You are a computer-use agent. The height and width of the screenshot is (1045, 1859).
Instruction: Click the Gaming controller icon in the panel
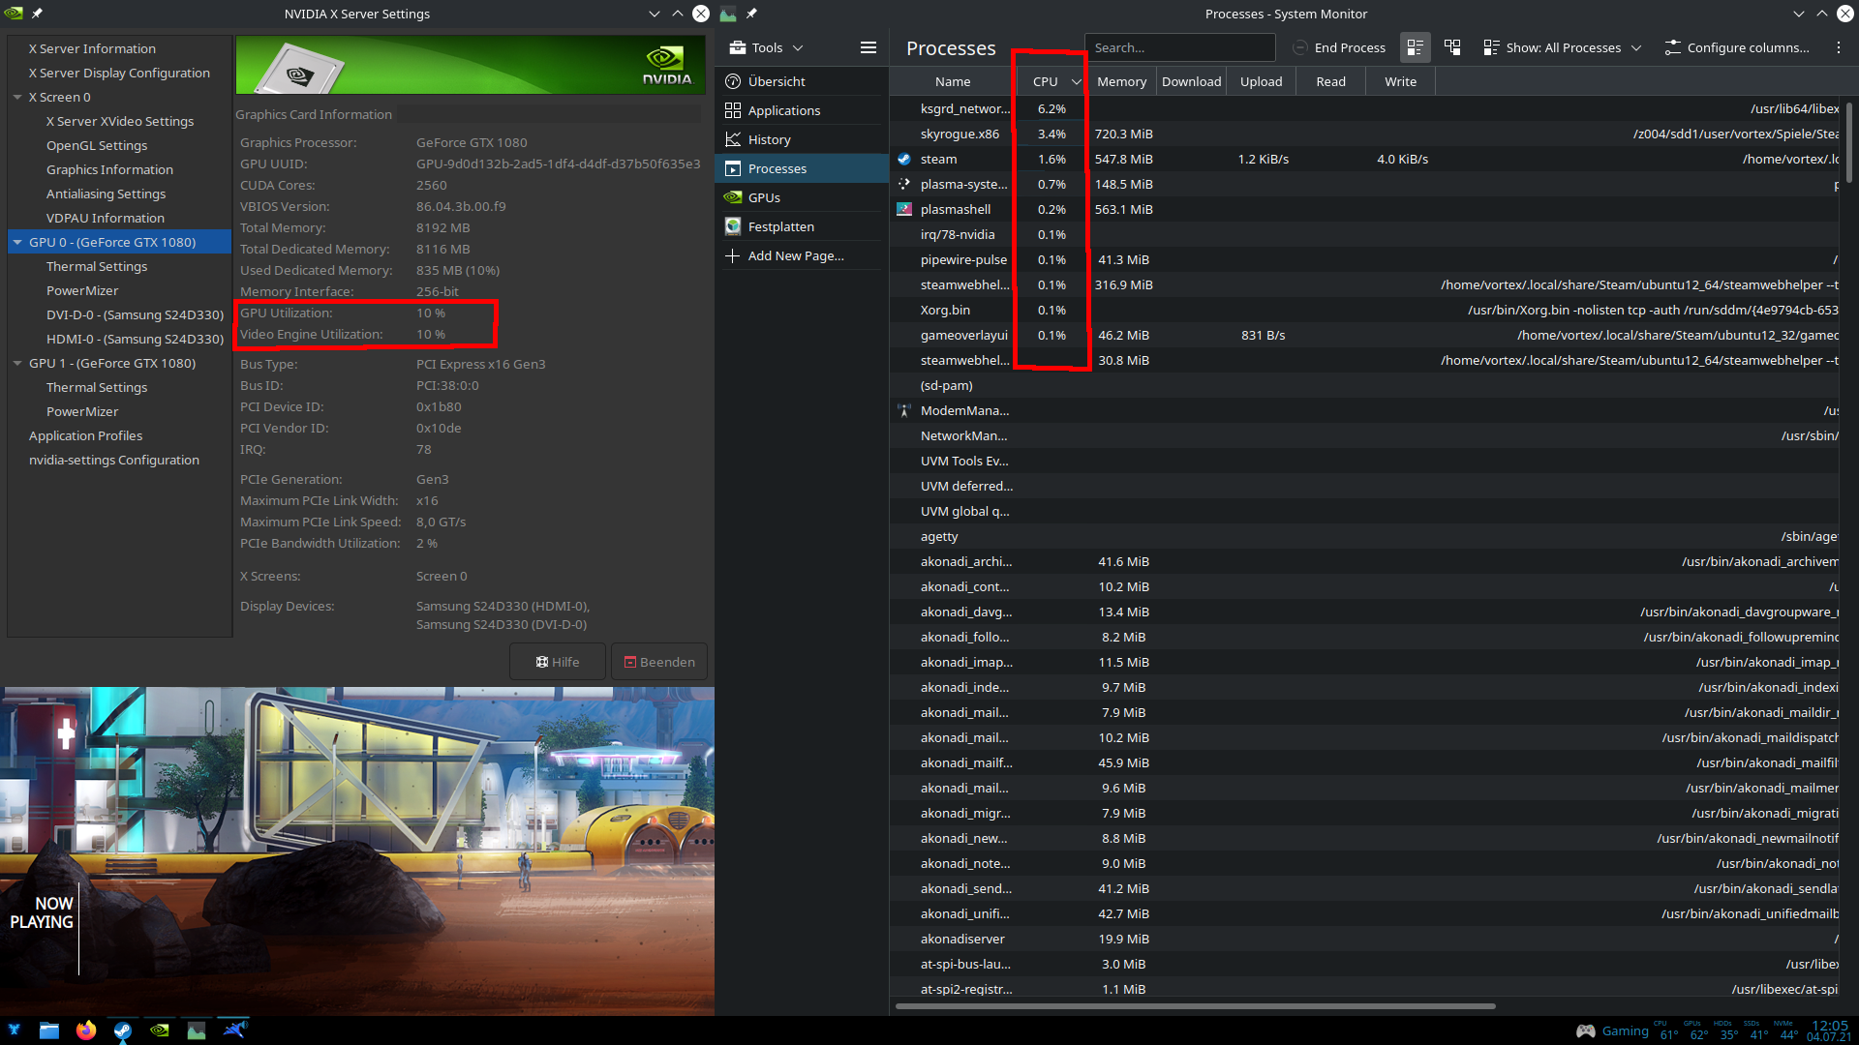coord(1586,1031)
